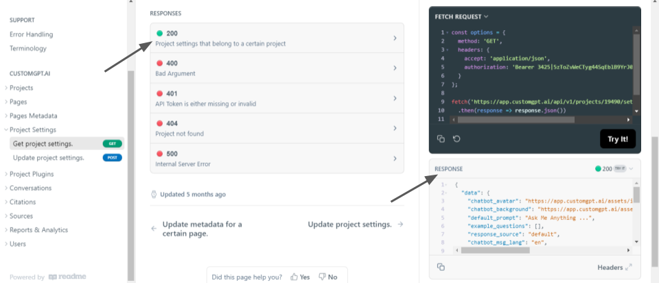Collapse code fold arrow on line 1 of request

click(447, 33)
